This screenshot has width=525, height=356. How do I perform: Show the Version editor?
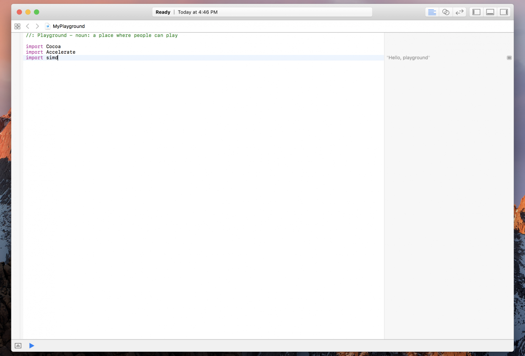click(459, 12)
